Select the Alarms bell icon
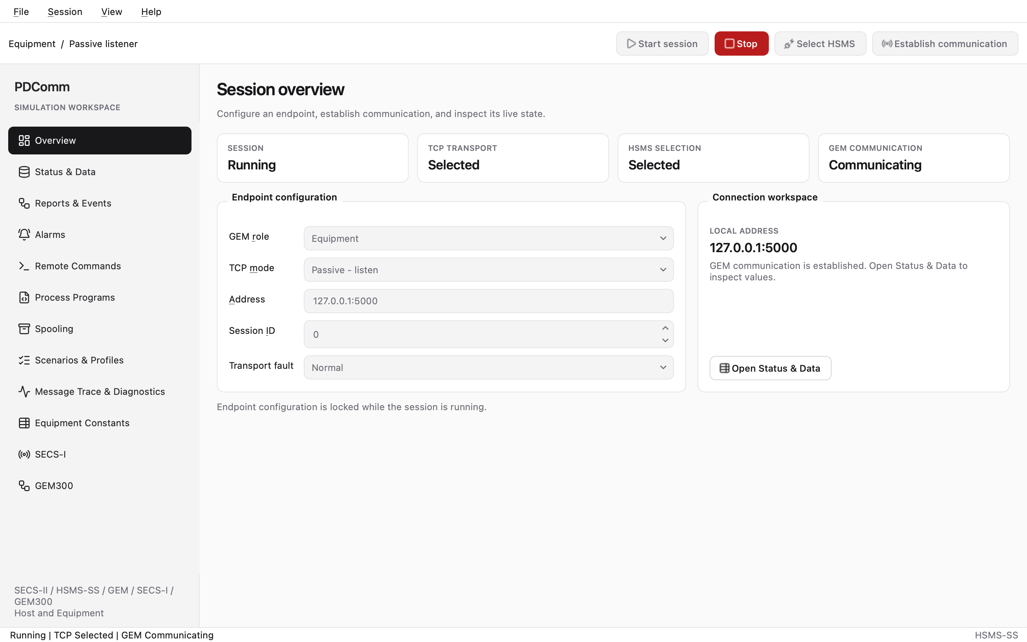Viewport: 1027px width, 642px height. point(24,235)
